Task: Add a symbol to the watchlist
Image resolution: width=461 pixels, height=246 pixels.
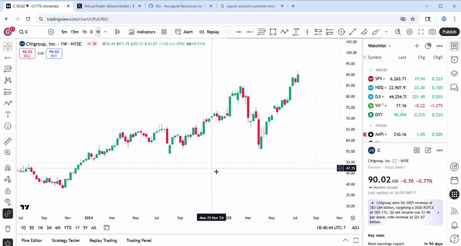Action: [x=417, y=46]
